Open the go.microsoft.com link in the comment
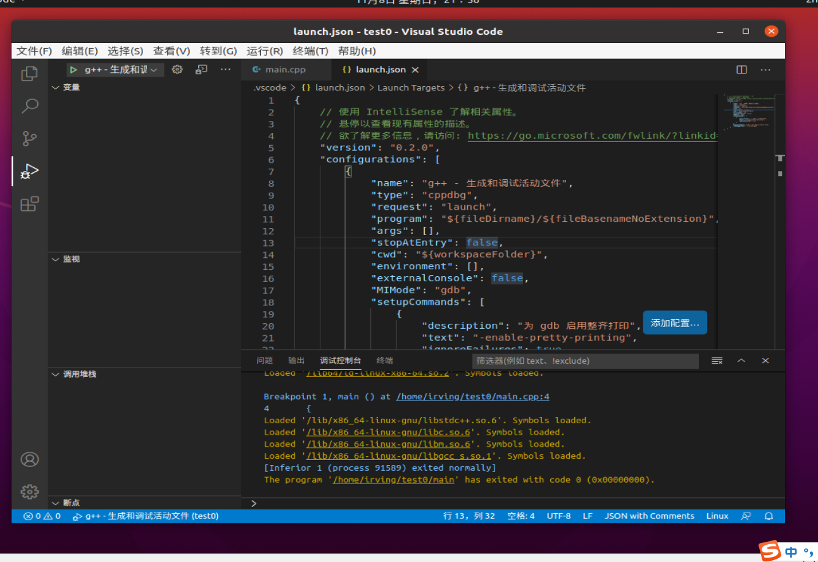This screenshot has width=818, height=562. click(592, 136)
